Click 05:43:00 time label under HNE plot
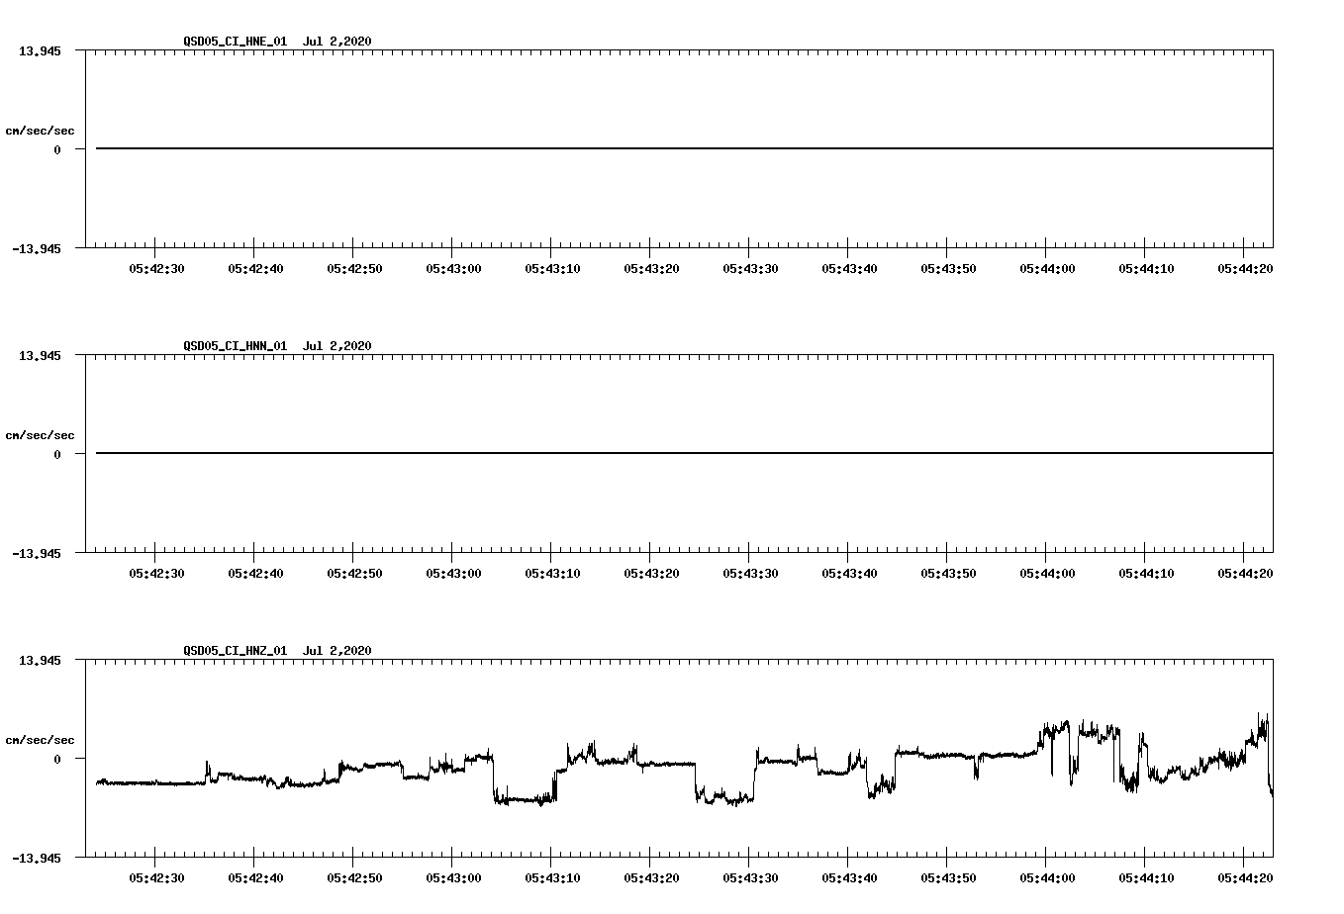 (453, 268)
